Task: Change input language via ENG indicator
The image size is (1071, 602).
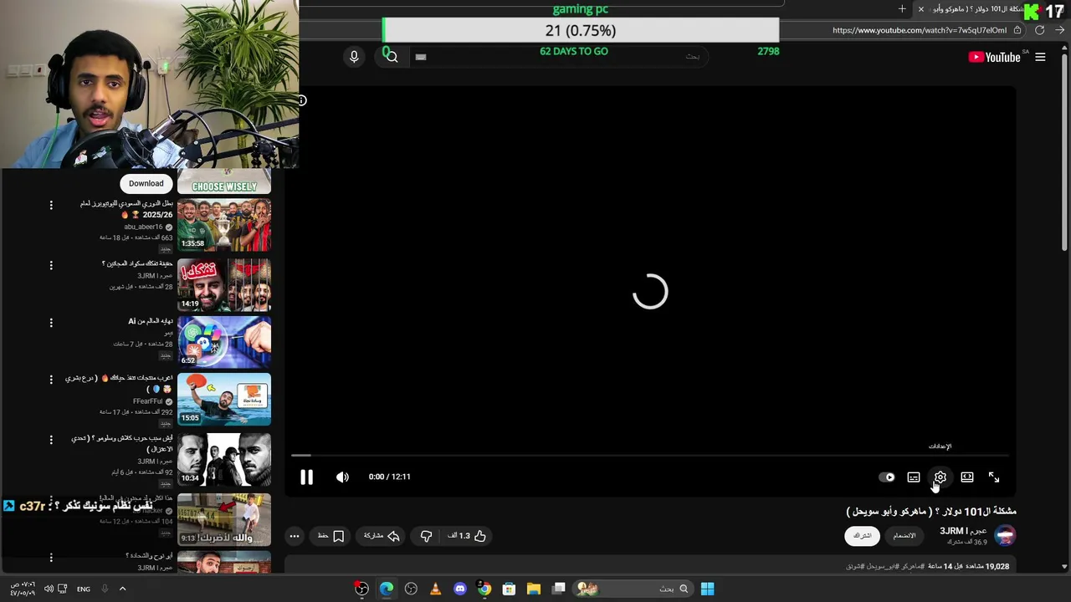Action: [84, 589]
